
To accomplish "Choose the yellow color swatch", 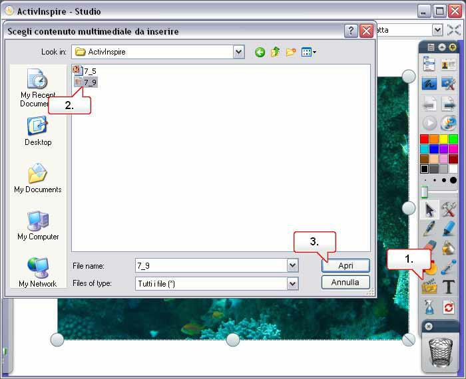I will (443, 138).
